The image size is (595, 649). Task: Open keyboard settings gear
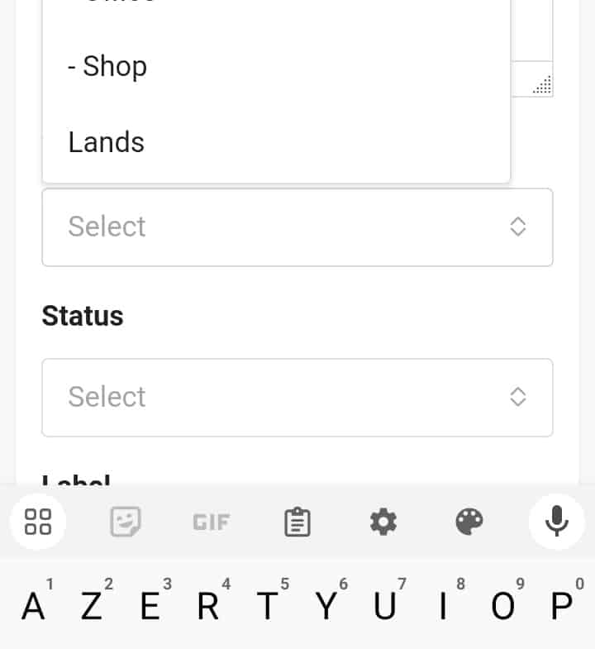(383, 522)
